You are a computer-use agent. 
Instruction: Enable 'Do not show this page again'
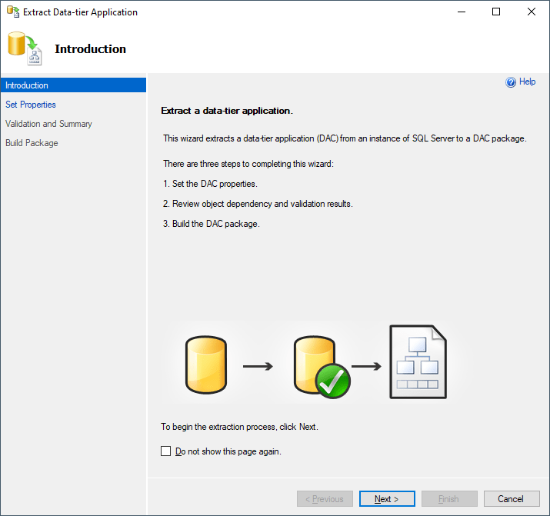166,451
